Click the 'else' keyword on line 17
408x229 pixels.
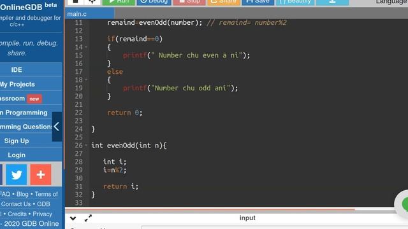(x=115, y=72)
